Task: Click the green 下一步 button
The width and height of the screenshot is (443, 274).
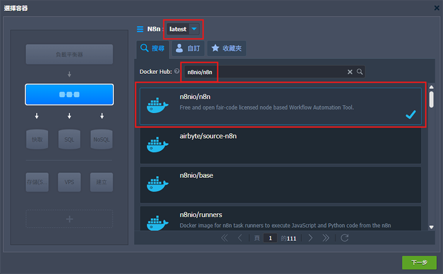Action: tap(419, 262)
